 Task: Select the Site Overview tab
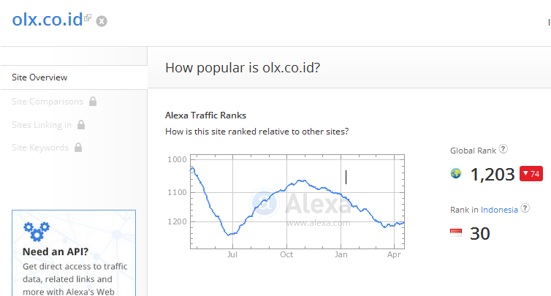39,77
